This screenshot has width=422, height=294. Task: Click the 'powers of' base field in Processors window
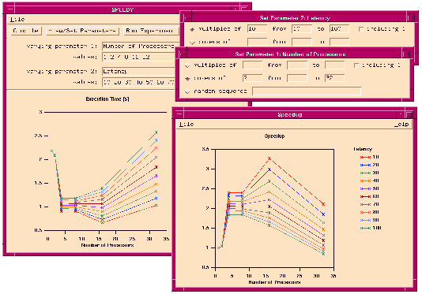coord(252,78)
